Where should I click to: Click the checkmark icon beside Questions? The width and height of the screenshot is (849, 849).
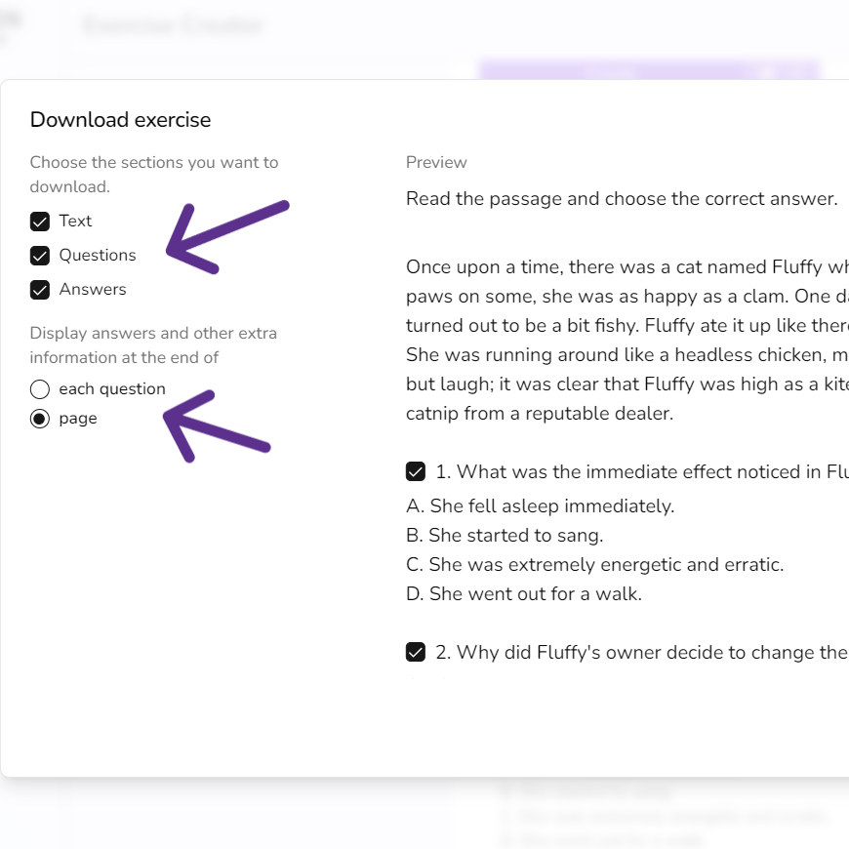tap(40, 255)
